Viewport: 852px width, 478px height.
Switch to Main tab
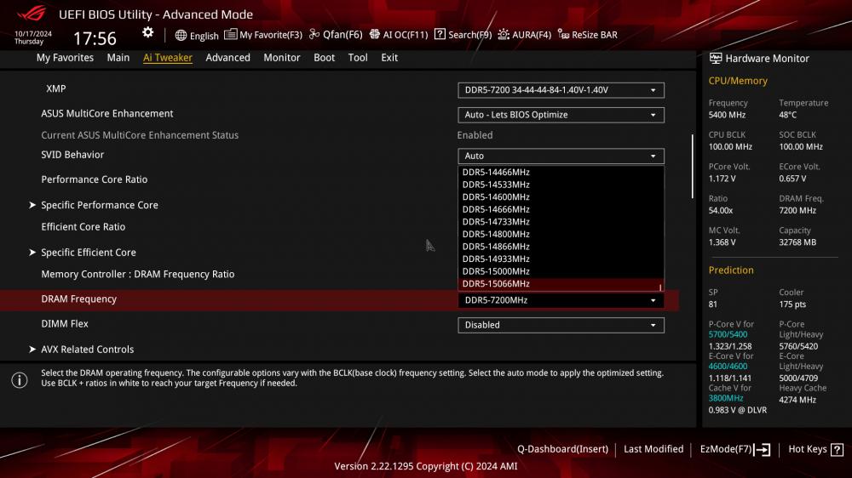[x=118, y=58]
